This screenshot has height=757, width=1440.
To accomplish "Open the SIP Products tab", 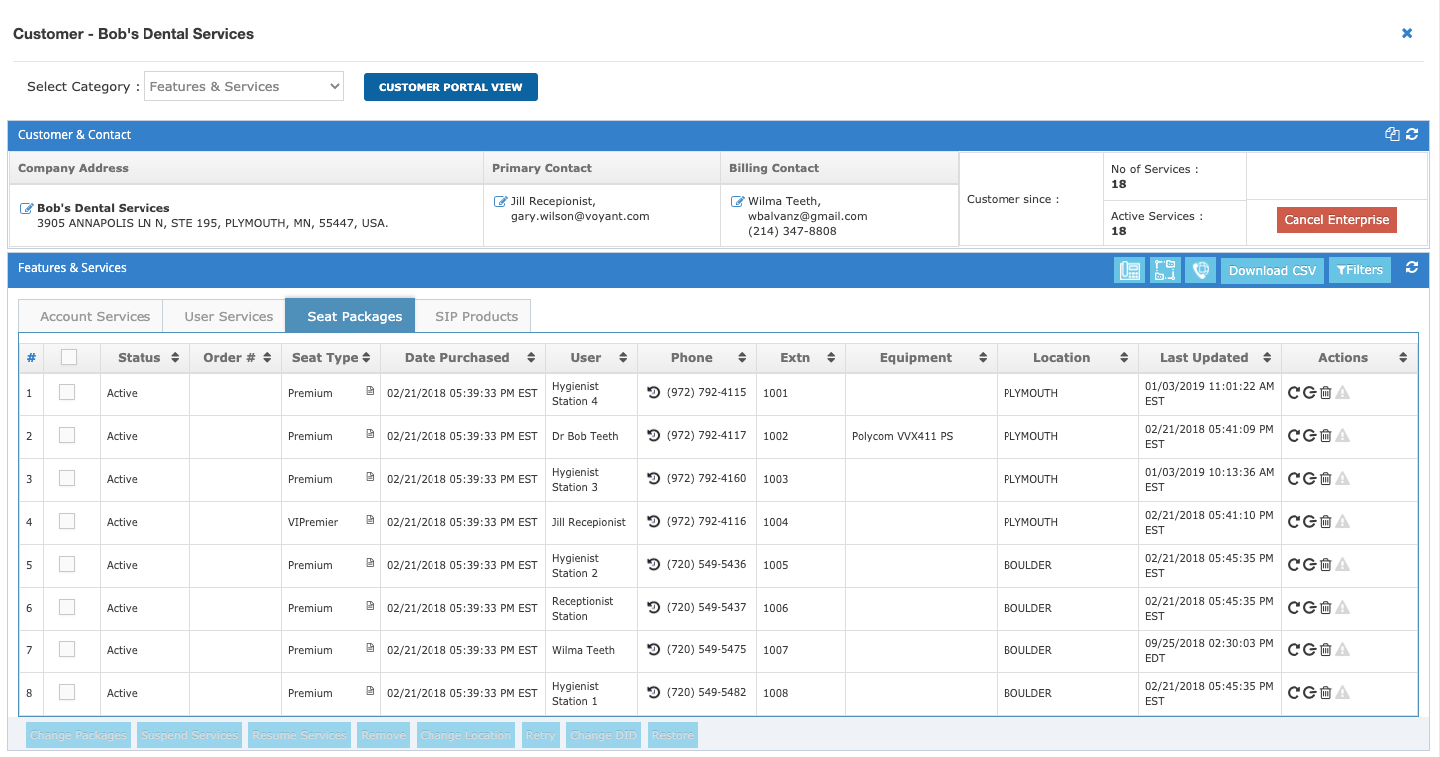I will tap(476, 317).
